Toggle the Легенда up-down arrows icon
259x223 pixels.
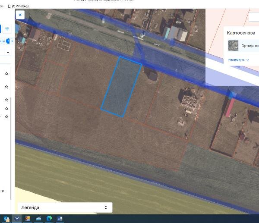[106, 207]
